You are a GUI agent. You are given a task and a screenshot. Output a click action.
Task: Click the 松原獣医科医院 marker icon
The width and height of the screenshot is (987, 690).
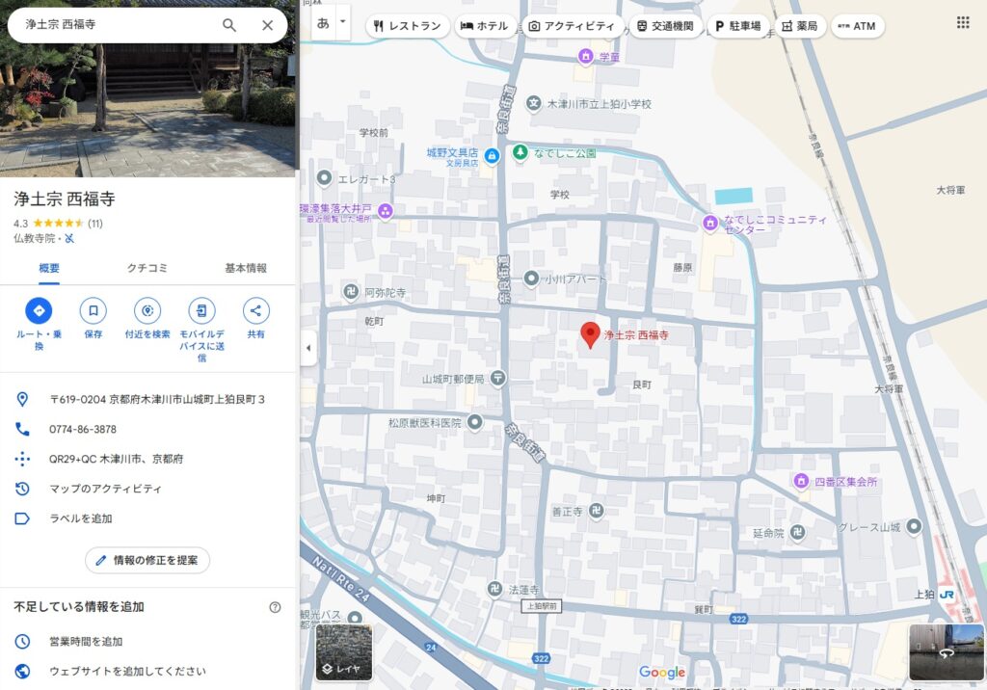(x=474, y=422)
